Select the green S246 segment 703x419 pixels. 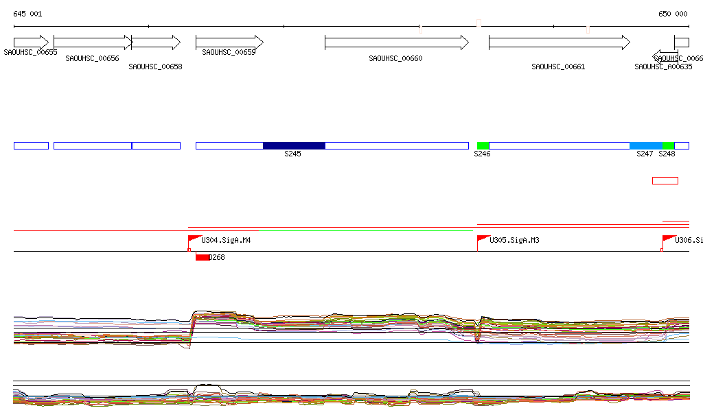pyautogui.click(x=483, y=145)
